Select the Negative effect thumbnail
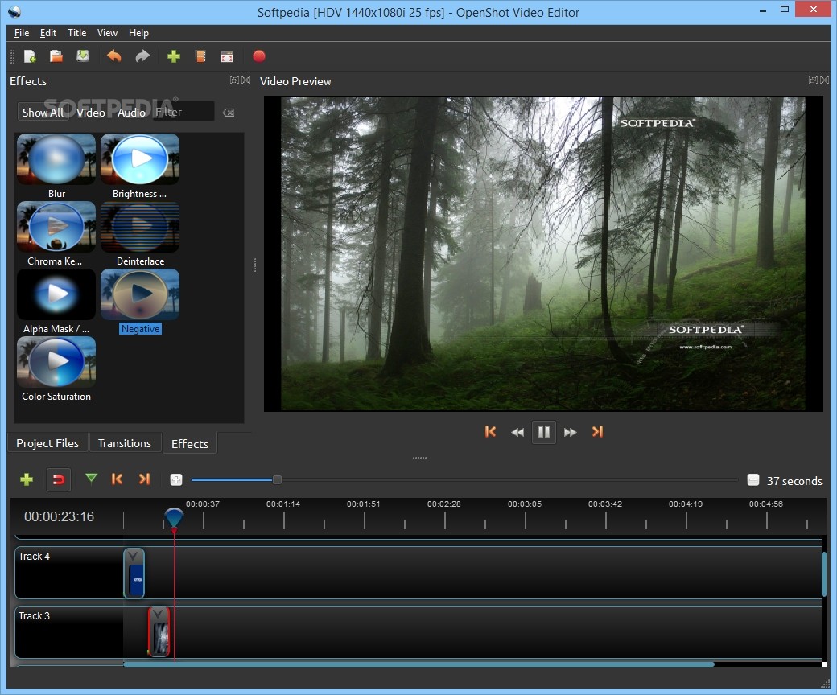The width and height of the screenshot is (837, 695). [x=140, y=294]
